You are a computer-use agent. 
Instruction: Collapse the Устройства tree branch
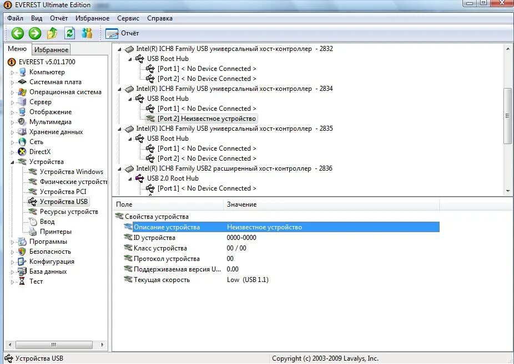(13, 161)
